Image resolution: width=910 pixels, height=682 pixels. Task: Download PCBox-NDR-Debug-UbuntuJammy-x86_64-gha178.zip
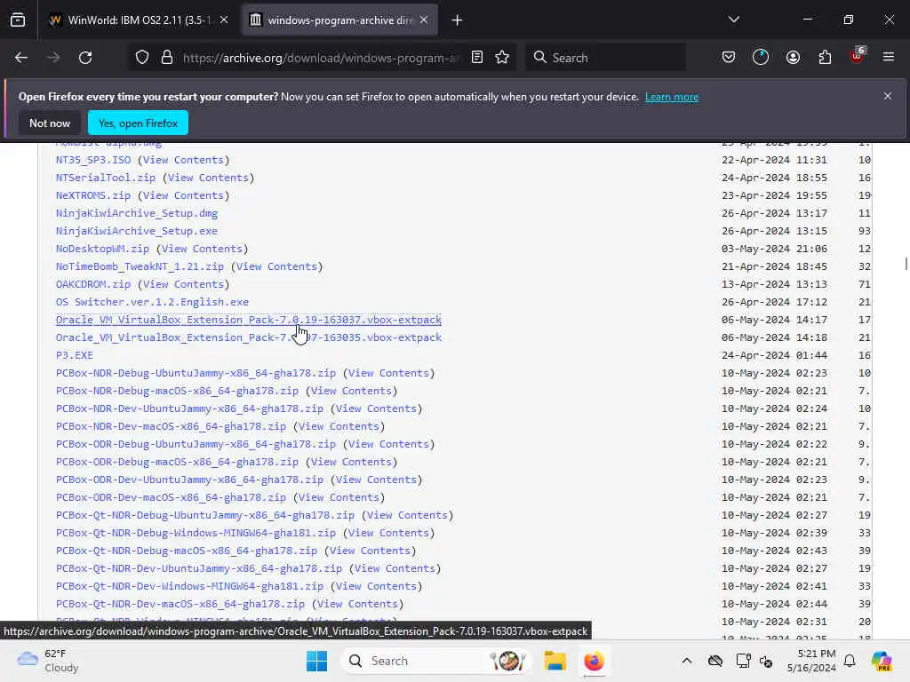click(x=196, y=373)
